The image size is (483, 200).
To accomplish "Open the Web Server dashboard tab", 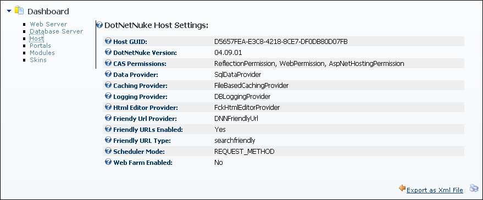I will click(48, 24).
